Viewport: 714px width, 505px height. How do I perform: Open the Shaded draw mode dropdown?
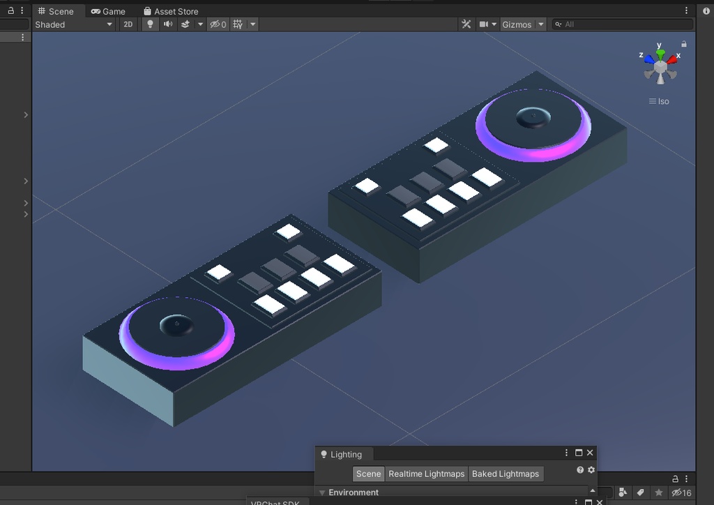tap(74, 24)
